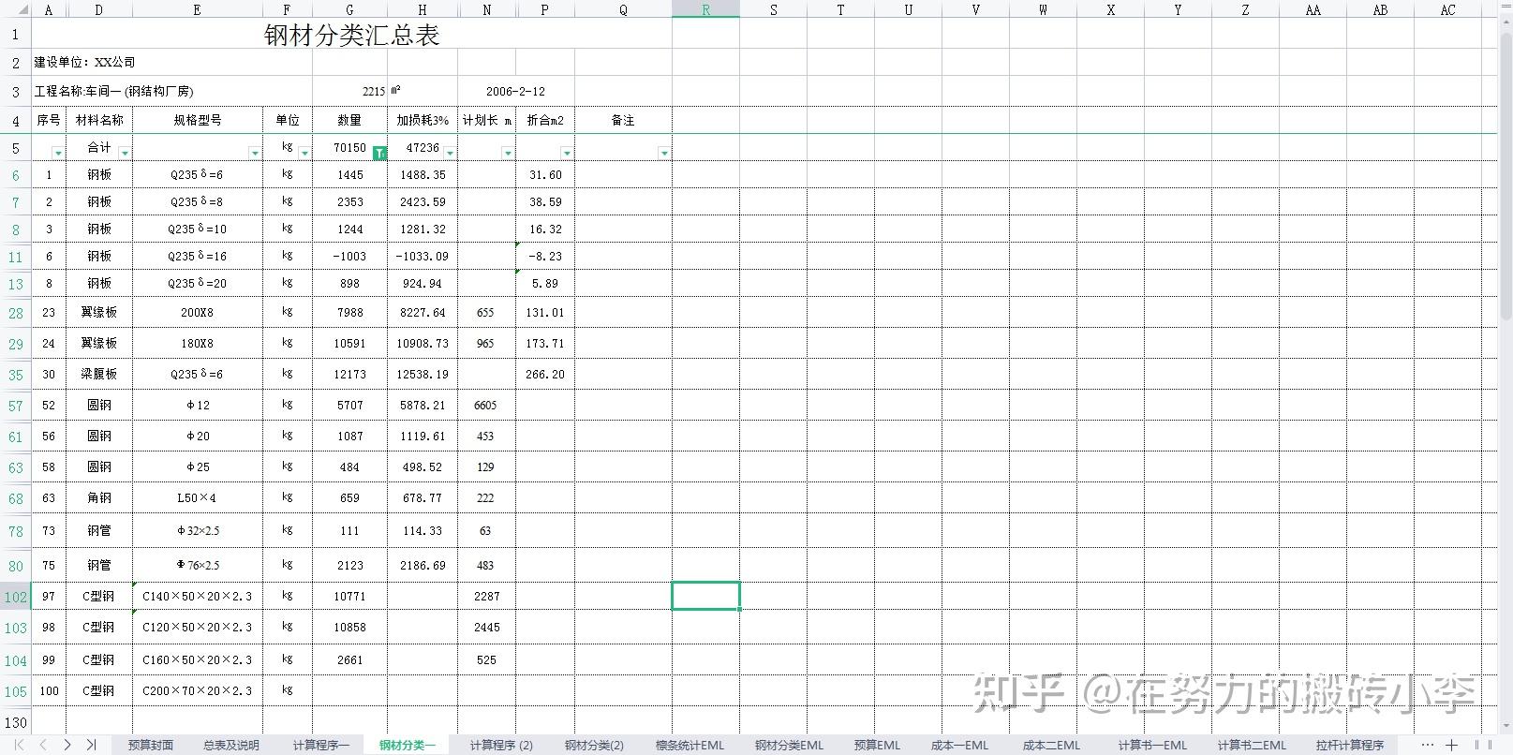Add a new sheet with plus icon
Image resolution: width=1513 pixels, height=755 pixels.
point(1451,745)
